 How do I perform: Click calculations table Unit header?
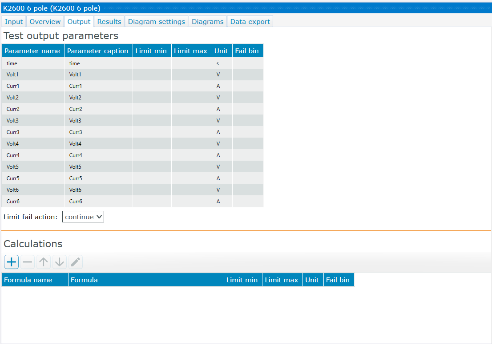pos(313,280)
